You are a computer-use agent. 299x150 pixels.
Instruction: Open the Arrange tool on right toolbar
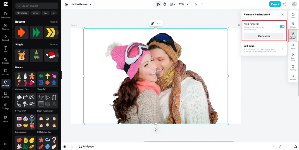293,77
